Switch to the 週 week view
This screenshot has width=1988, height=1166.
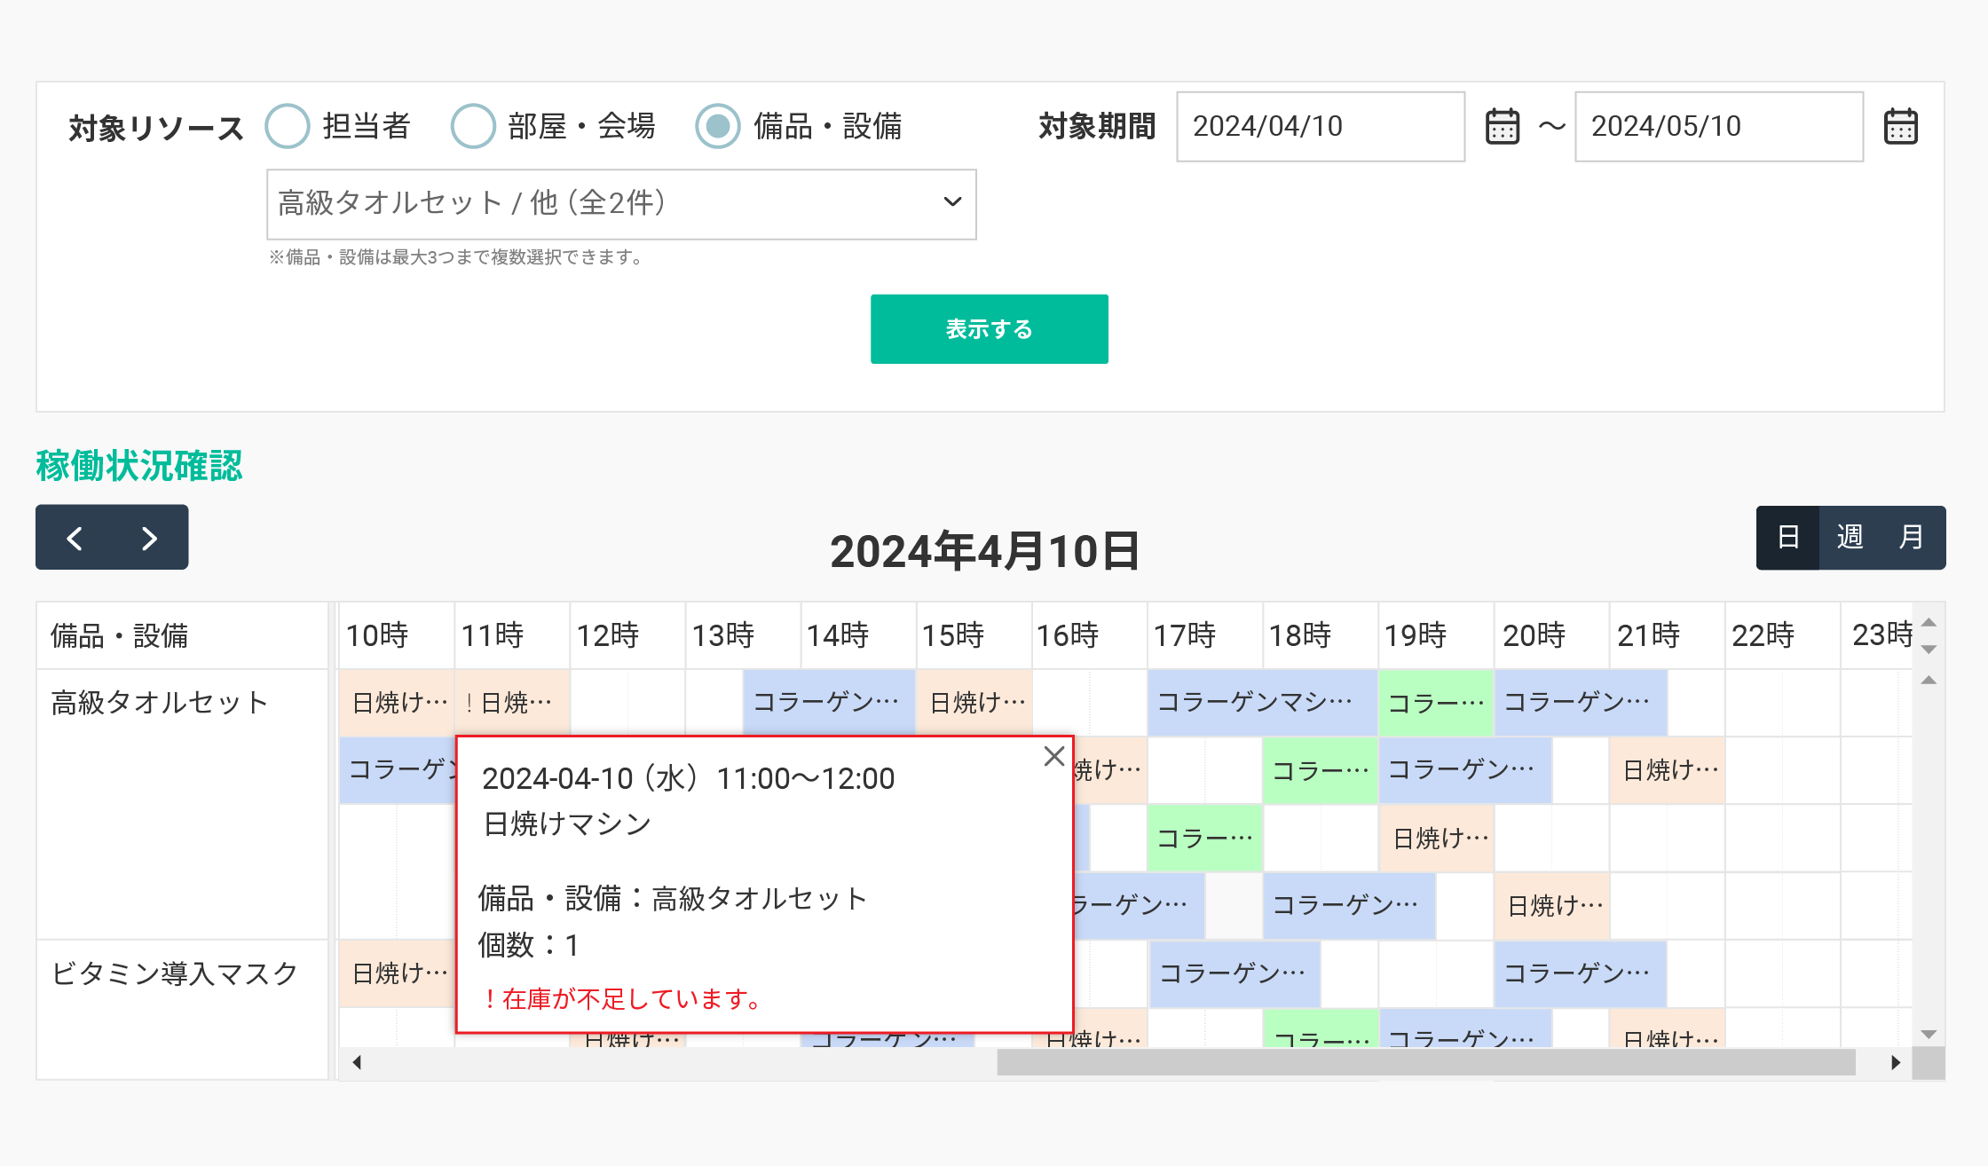1850,538
